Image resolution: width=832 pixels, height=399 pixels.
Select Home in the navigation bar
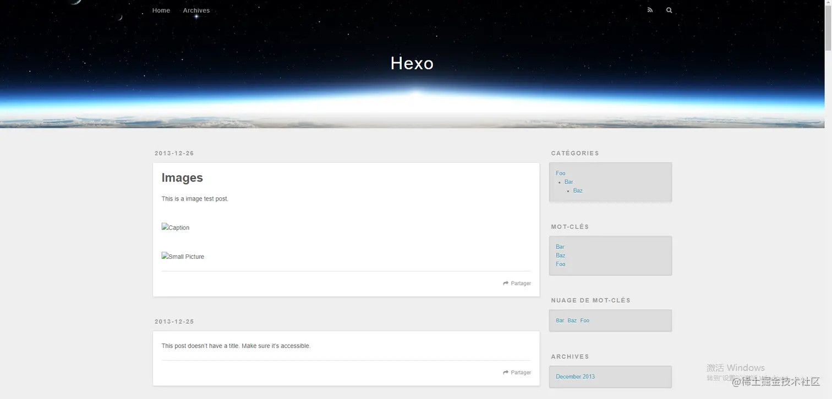(161, 10)
